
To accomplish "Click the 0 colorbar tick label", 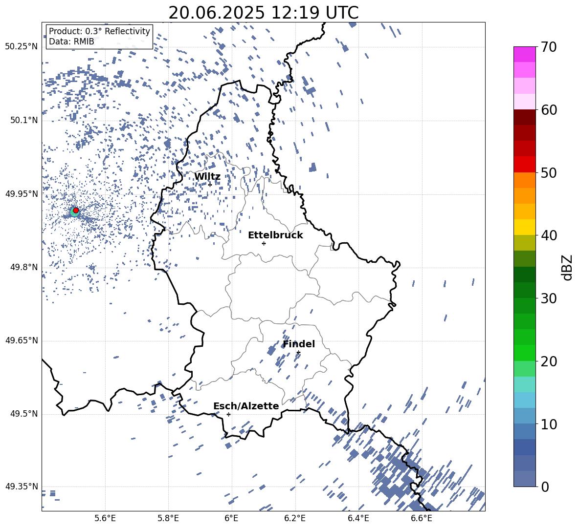I will 545,486.
